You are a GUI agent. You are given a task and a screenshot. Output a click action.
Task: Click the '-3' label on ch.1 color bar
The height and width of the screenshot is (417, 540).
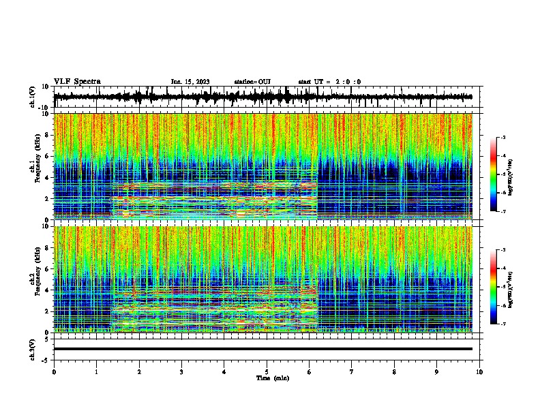pyautogui.click(x=503, y=137)
